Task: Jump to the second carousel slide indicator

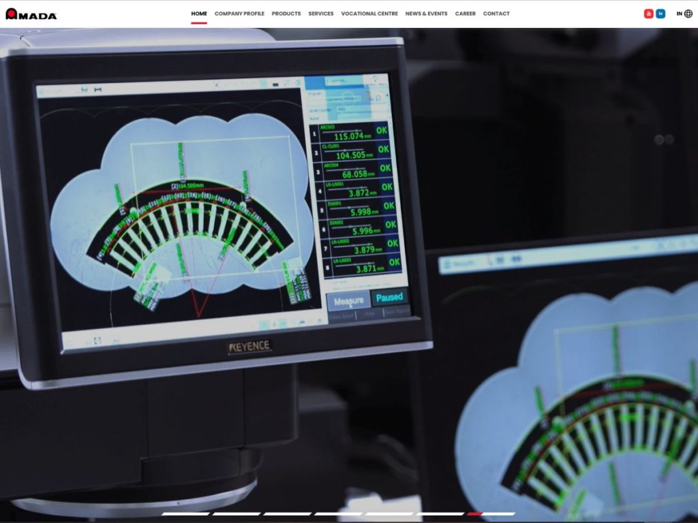Action: coord(237,514)
